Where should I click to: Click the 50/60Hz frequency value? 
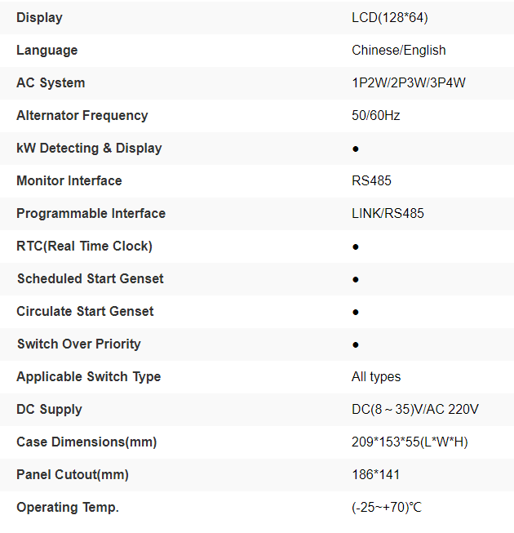click(x=376, y=115)
